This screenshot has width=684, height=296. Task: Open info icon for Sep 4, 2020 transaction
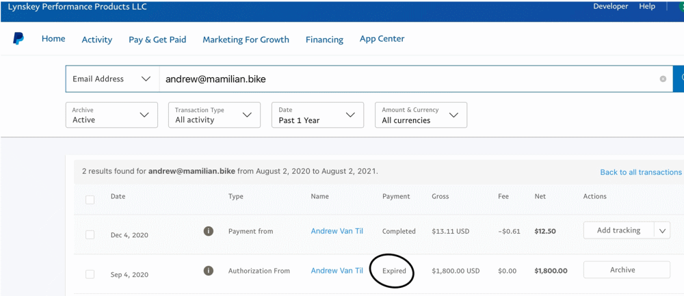point(209,271)
